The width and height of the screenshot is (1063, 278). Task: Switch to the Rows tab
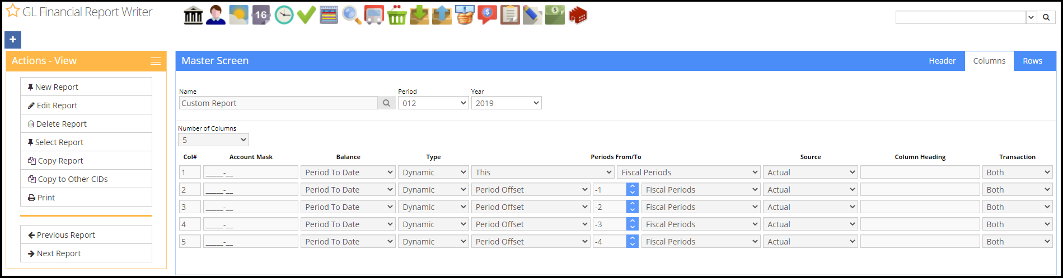1032,61
